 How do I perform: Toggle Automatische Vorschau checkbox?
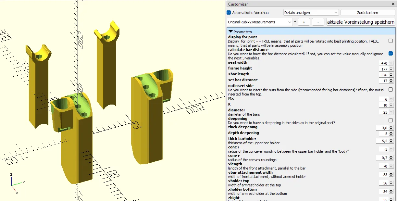(x=229, y=13)
